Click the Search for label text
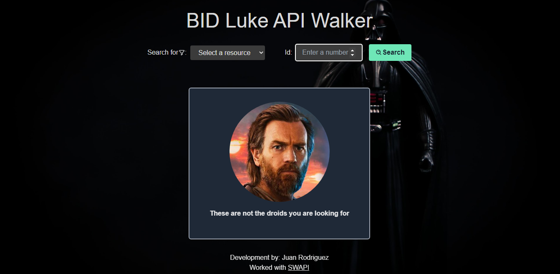This screenshot has width=560, height=274. (x=163, y=53)
